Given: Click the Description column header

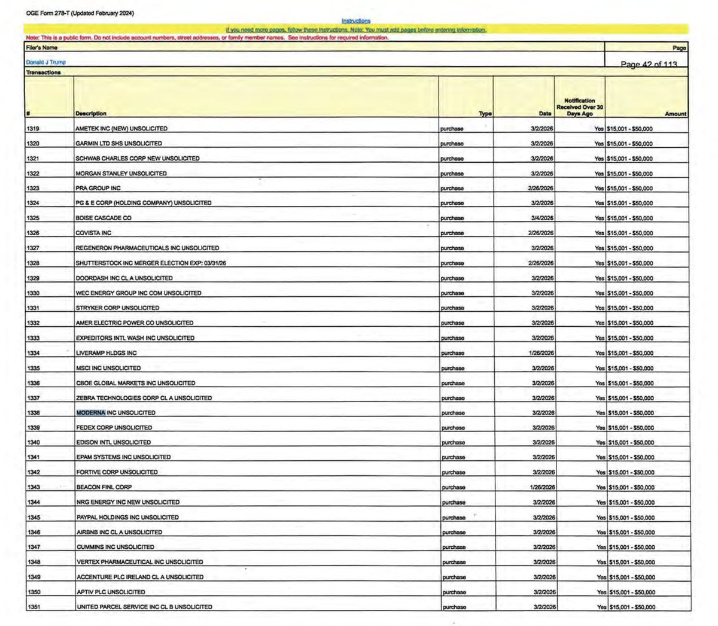Looking at the screenshot, I should click(91, 113).
